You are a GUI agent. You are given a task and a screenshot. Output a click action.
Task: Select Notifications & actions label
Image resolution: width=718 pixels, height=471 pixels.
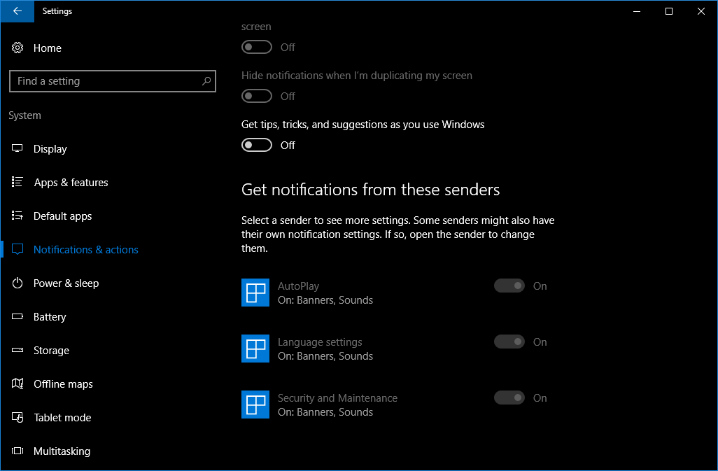pyautogui.click(x=85, y=249)
